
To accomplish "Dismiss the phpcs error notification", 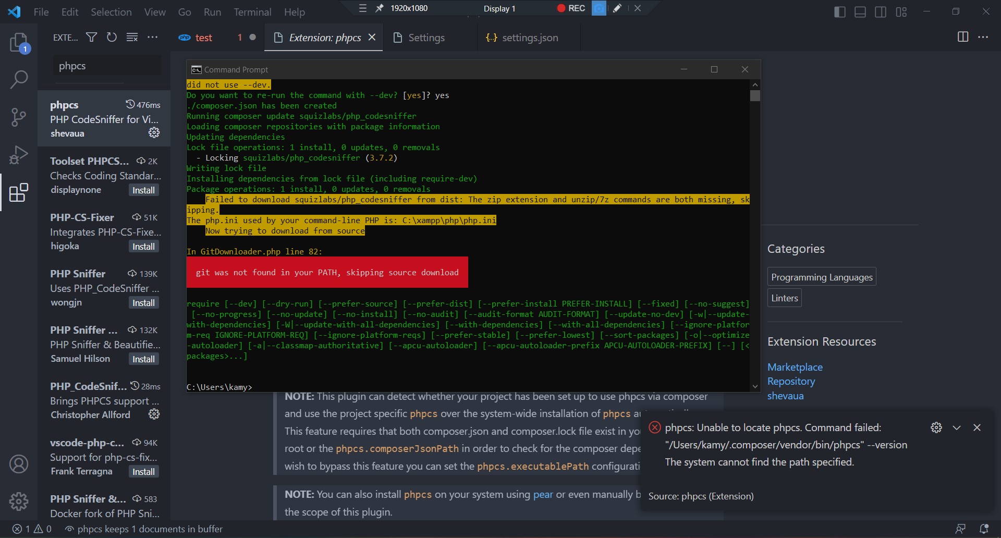I will tap(977, 427).
